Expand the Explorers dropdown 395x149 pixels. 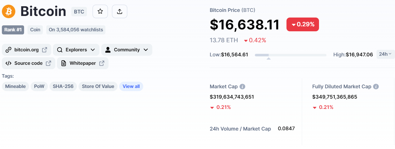tap(76, 50)
